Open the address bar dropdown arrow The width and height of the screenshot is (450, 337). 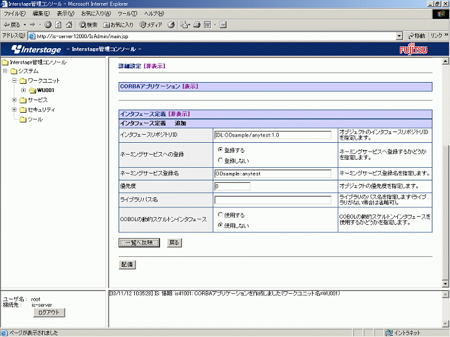(399, 36)
